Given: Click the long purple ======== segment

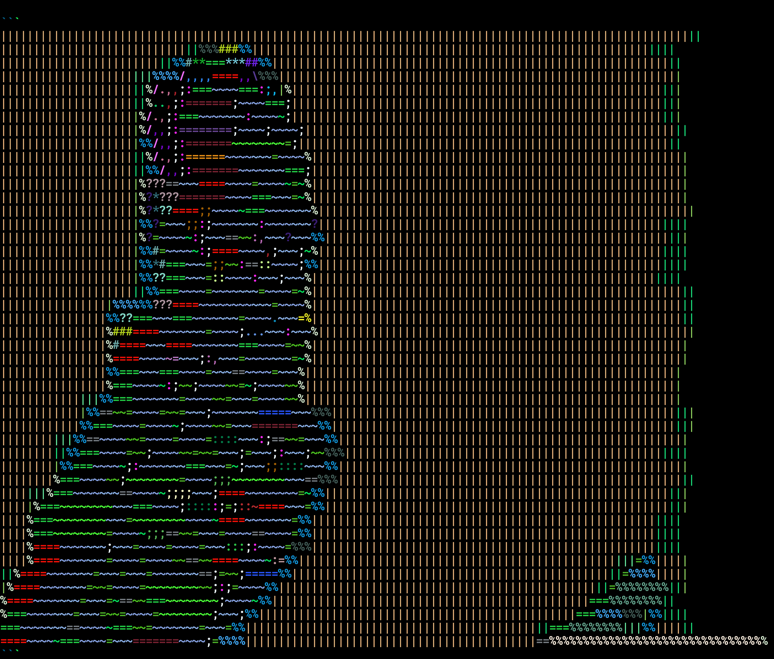Looking at the screenshot, I should pyautogui.click(x=205, y=130).
